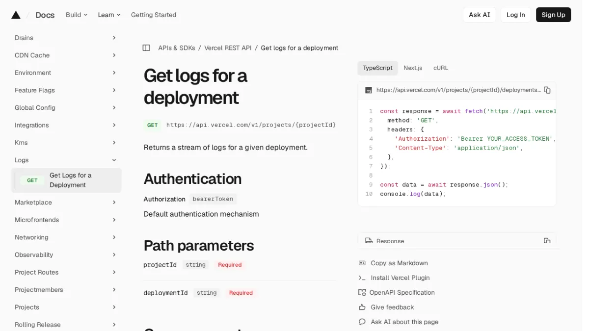Image resolution: width=589 pixels, height=331 pixels.
Task: Copy the Response block with its icon
Action: tap(547, 241)
